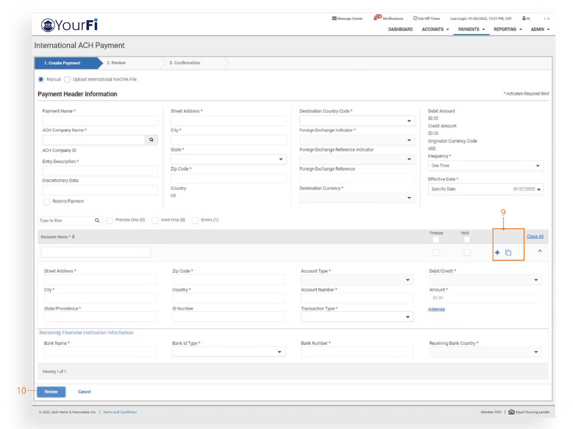Click the Addenda link

(x=436, y=309)
